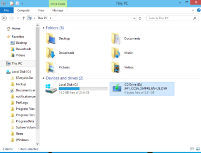
Task: Open the Manage ribbon tab
Action: point(58,10)
